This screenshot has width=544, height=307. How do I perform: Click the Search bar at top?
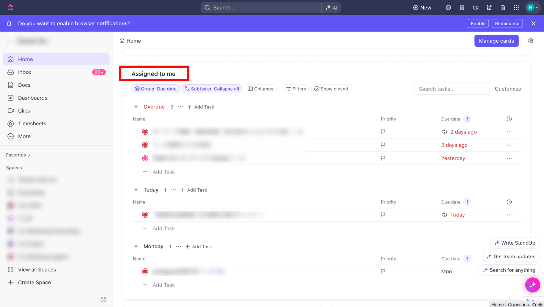point(261,8)
